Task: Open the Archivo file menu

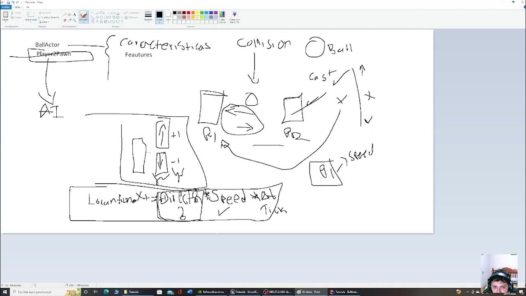Action: (5, 7)
